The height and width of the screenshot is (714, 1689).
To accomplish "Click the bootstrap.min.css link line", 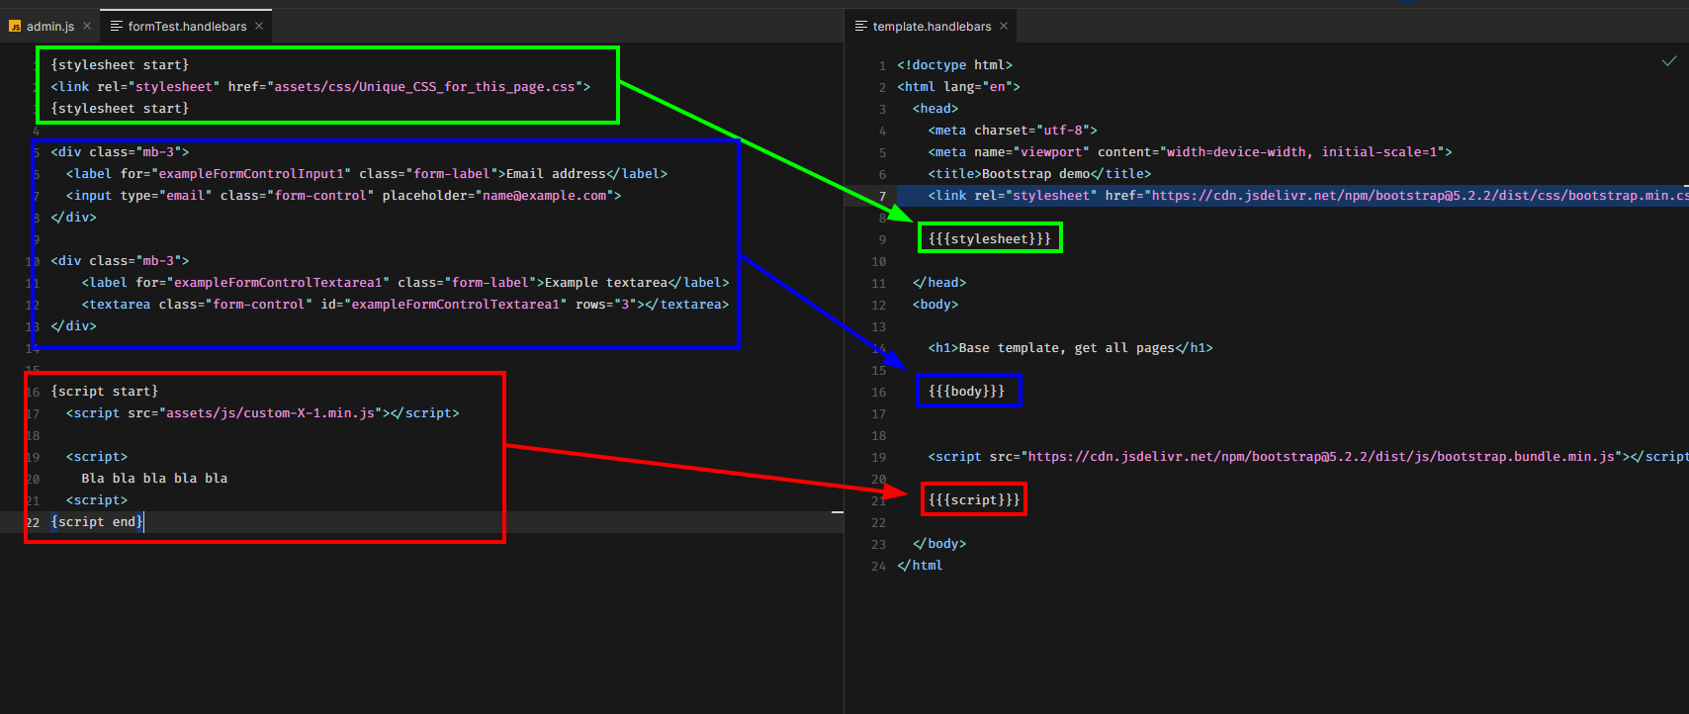I will [x=1307, y=196].
